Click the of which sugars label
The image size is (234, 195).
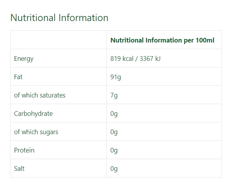coord(36,132)
